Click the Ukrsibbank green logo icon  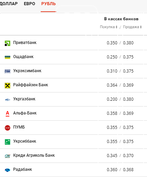tap(8, 142)
